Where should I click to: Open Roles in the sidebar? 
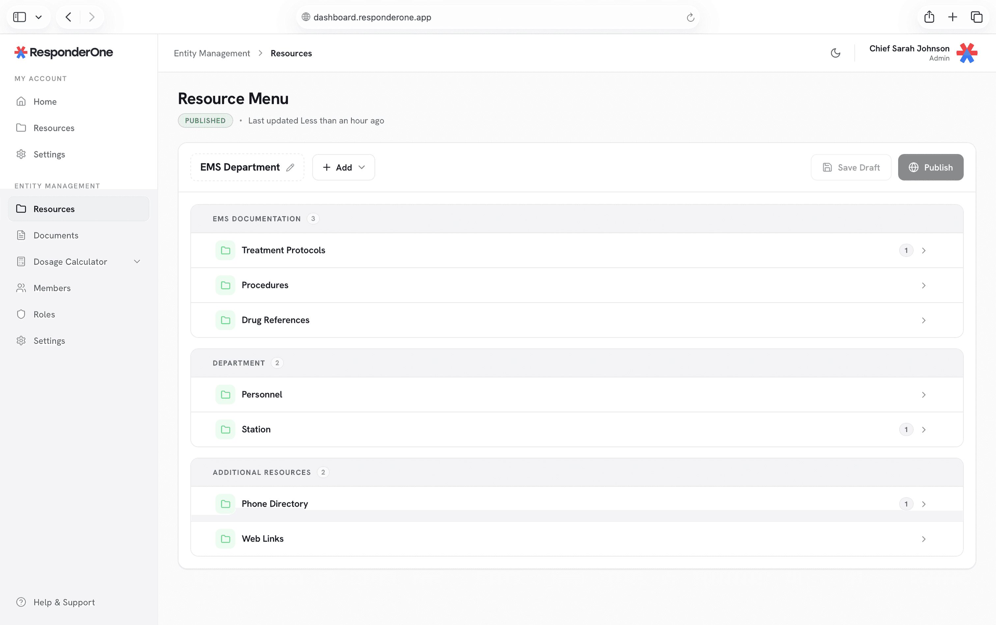tap(78, 315)
